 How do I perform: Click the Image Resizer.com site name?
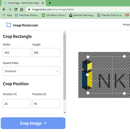[x=26, y=25]
